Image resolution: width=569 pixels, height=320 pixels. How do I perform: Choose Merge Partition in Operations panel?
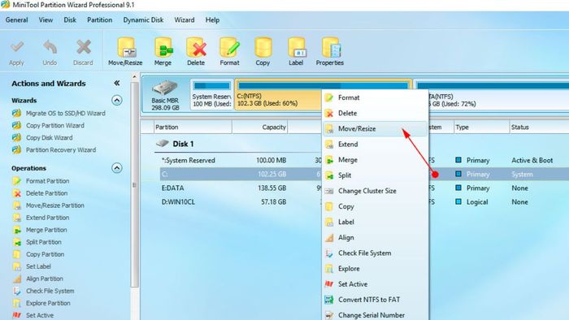click(40, 230)
